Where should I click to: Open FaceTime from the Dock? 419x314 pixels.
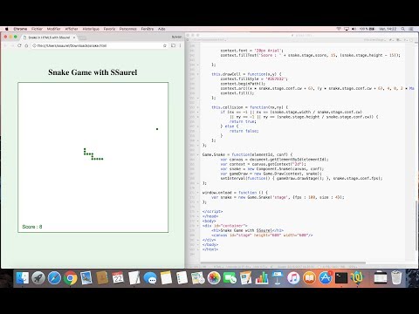pyautogui.click(x=230, y=278)
